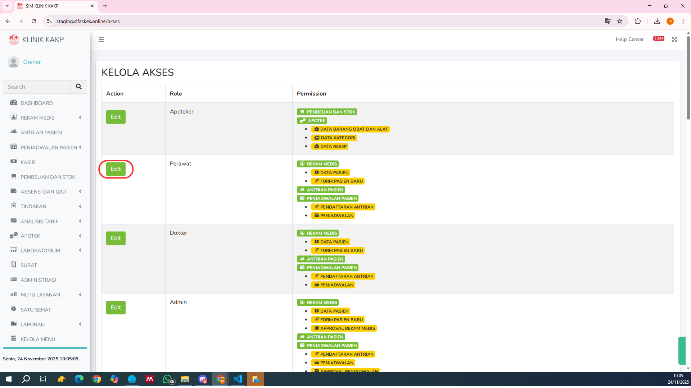Open browser Downloads icon
This screenshot has width=691, height=388.
pyautogui.click(x=657, y=21)
